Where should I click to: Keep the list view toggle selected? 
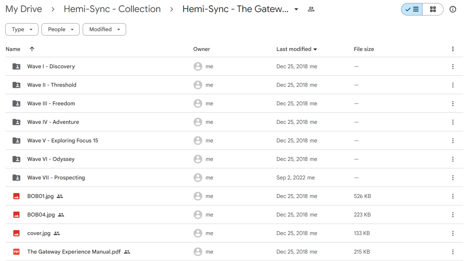[411, 9]
